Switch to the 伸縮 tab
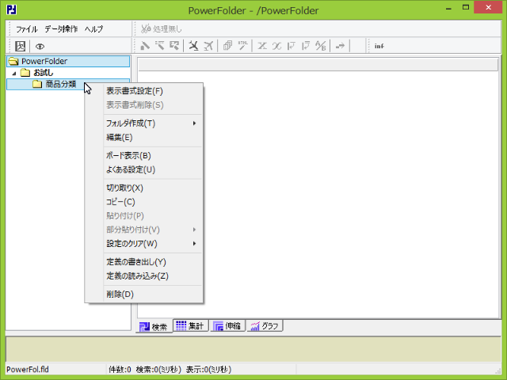 point(227,325)
